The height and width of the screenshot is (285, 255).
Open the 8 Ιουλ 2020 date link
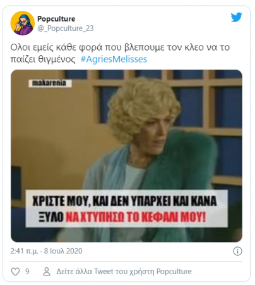(63, 251)
